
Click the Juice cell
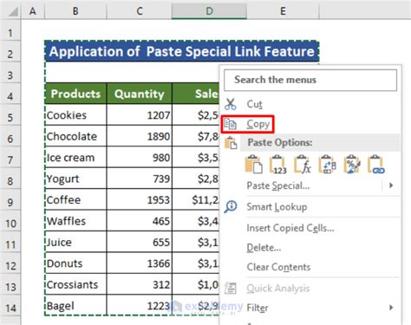point(75,242)
